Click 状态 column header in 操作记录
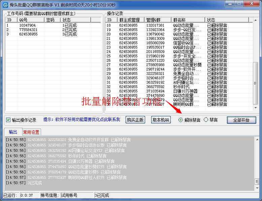Viewport: 262px width, 201px height. [227, 20]
